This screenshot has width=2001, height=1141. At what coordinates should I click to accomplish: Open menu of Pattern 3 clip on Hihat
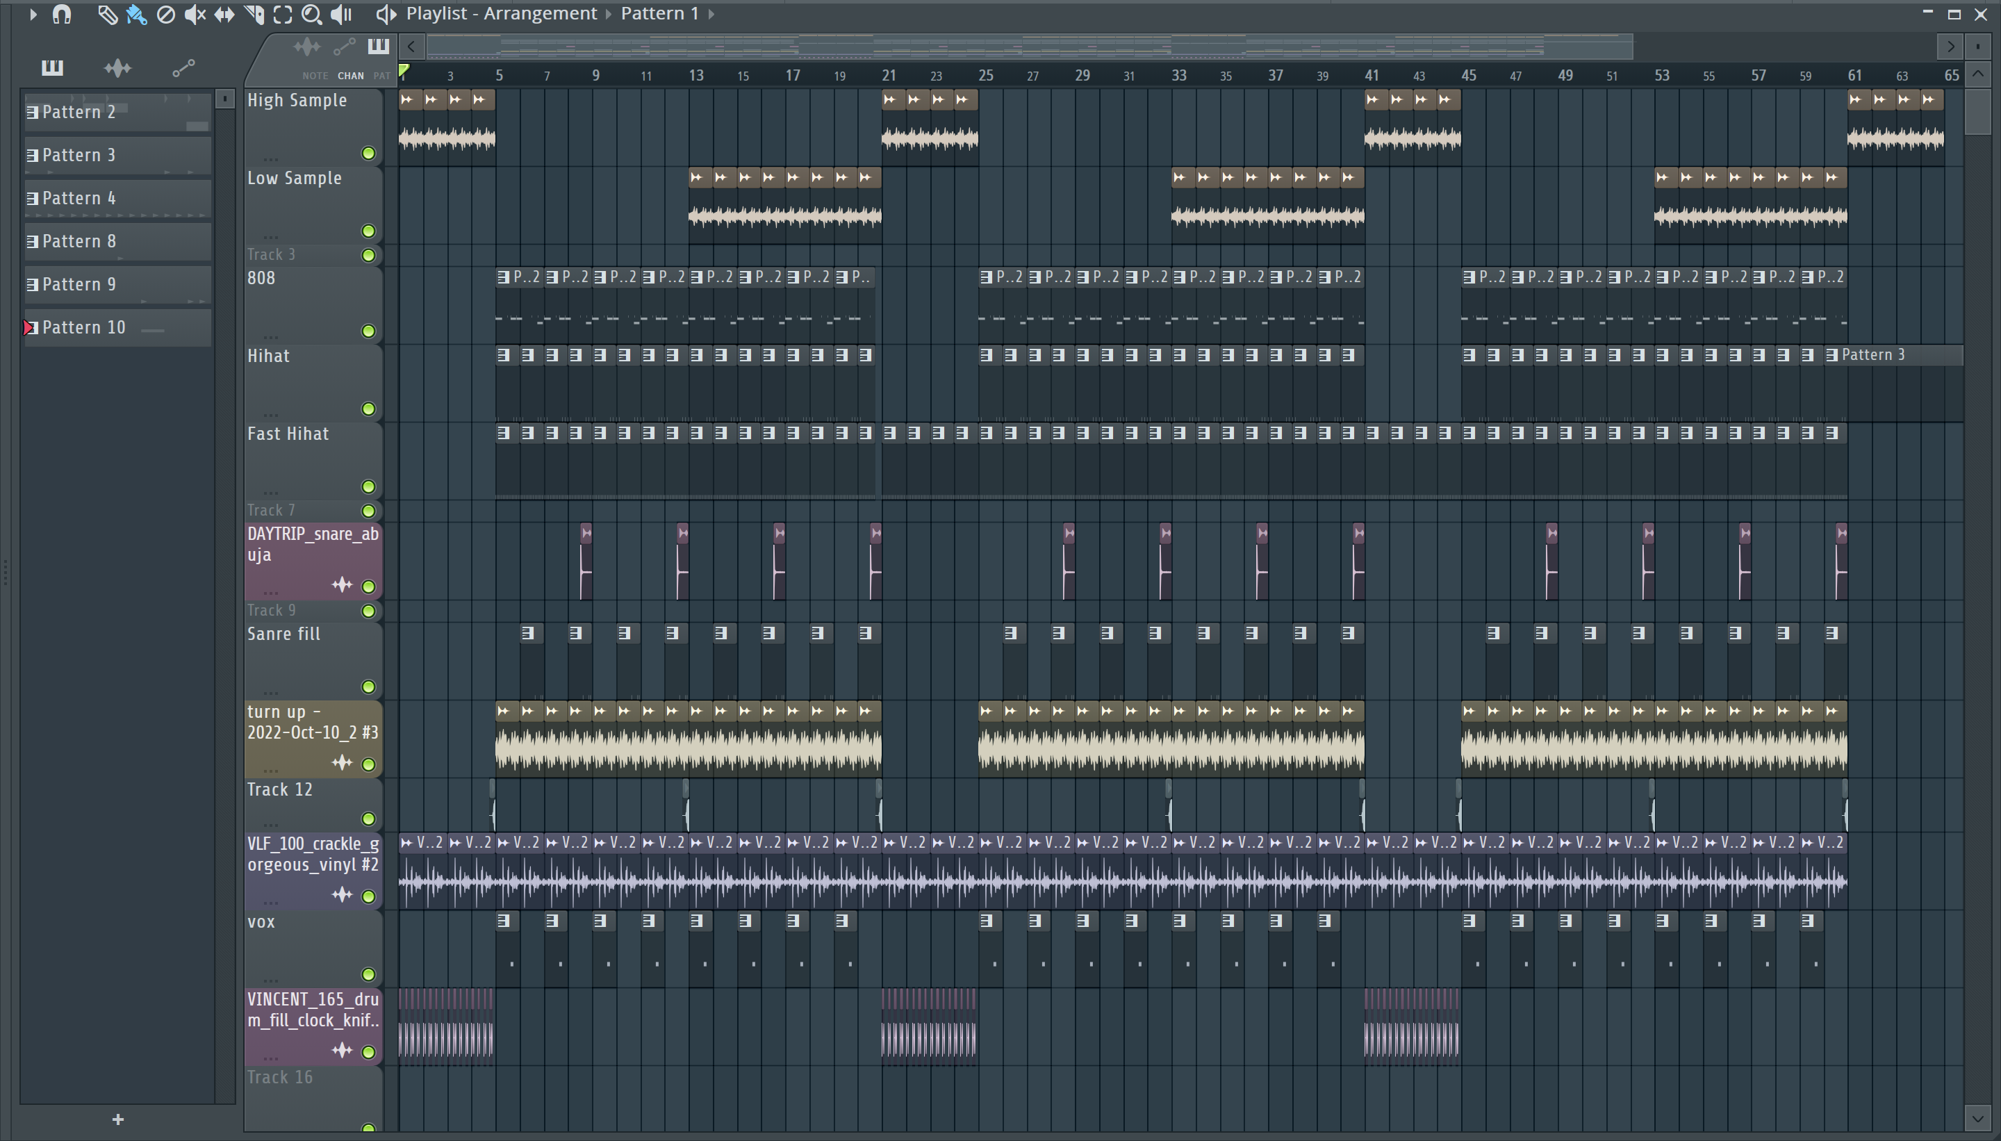click(1831, 355)
